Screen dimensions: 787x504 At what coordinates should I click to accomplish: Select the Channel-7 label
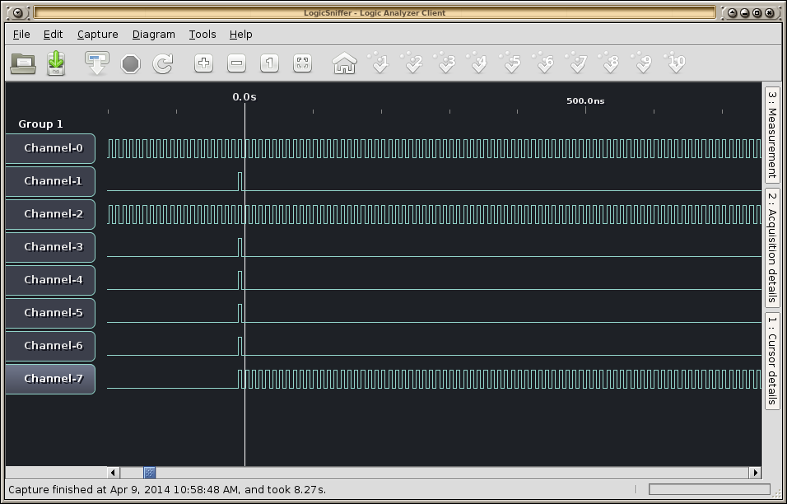click(50, 379)
